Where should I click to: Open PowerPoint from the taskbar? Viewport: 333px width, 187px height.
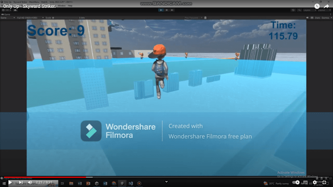88,183
